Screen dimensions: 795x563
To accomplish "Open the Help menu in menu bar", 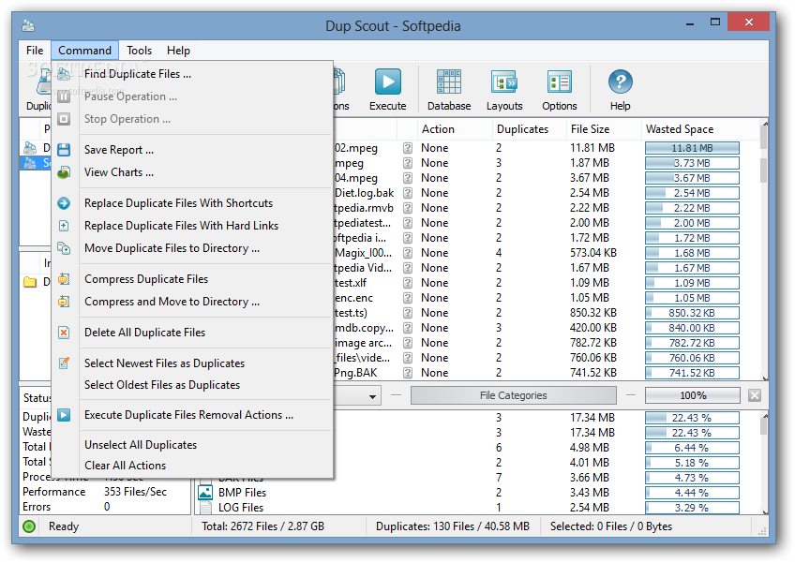I will (178, 51).
